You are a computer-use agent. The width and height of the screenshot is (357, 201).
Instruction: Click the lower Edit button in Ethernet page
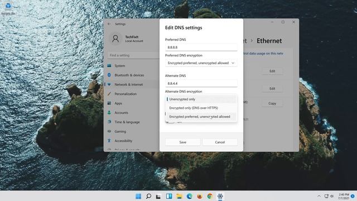click(x=272, y=88)
